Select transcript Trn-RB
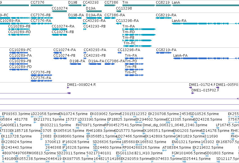This screenshot has height=163, width=239. tap(128, 38)
